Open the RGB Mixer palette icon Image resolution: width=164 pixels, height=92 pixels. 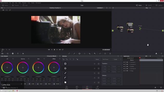pos(18,53)
